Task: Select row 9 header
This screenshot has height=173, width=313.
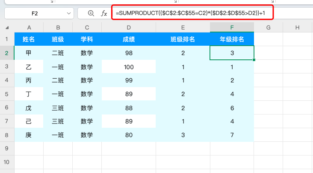Action: (x=7, y=149)
